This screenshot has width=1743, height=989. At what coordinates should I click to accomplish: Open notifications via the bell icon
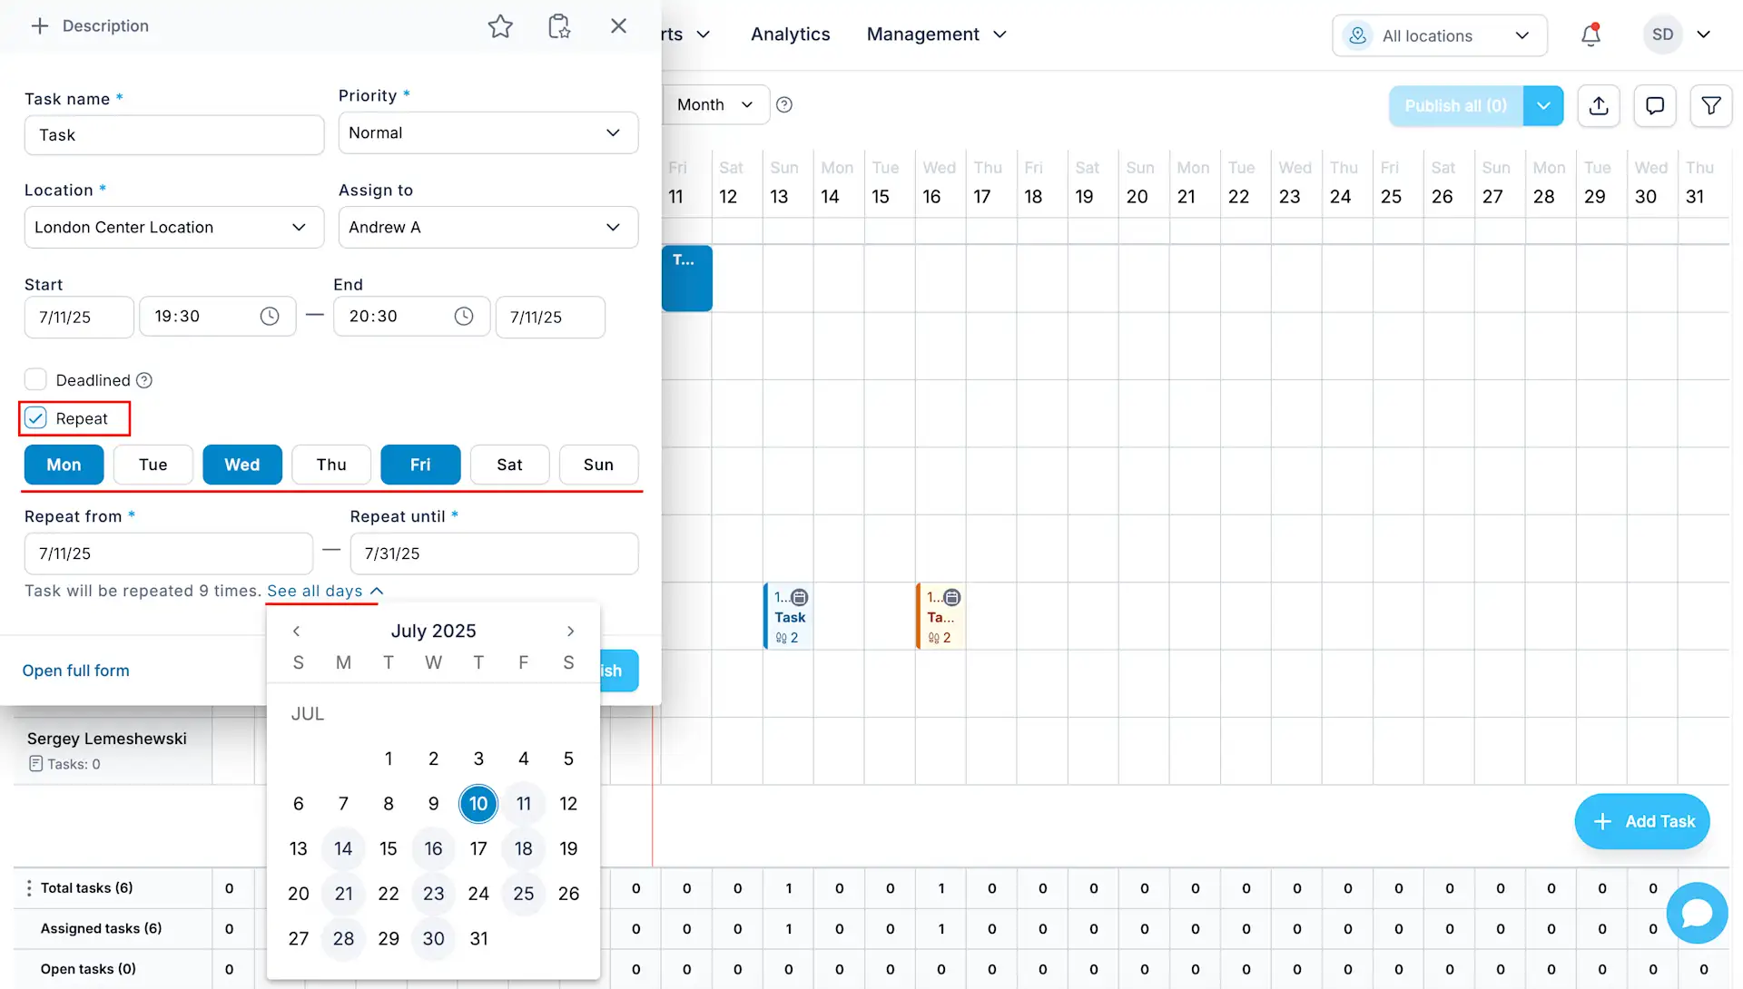[1590, 34]
